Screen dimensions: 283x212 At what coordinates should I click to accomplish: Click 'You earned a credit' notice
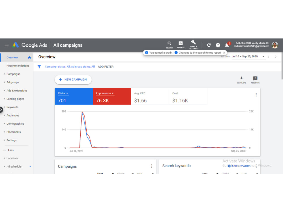tap(161, 53)
